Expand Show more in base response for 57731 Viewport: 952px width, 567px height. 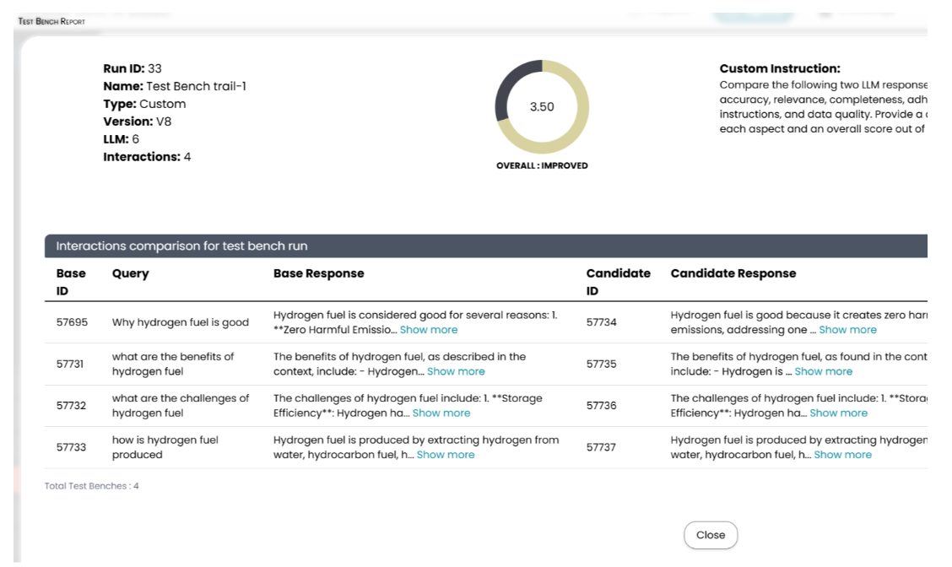pos(456,371)
